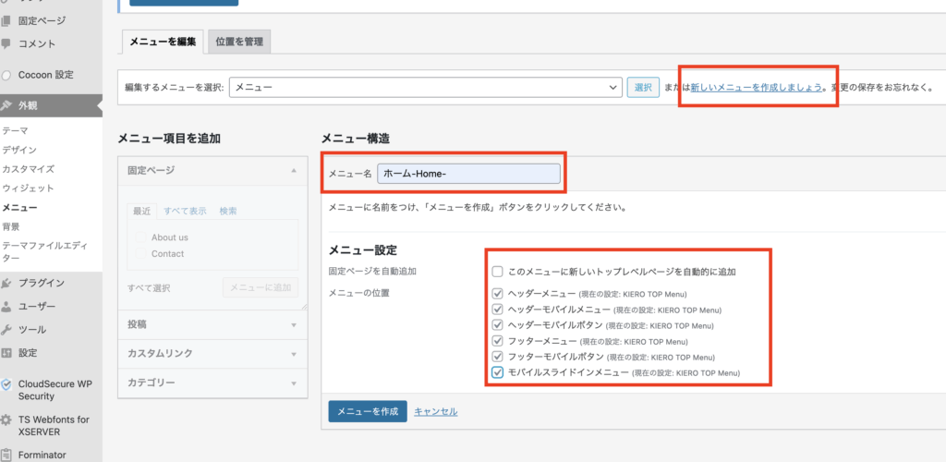Click the 新しいメニューを作成しましょう link
Viewport: 946px width, 462px height.
tap(757, 88)
